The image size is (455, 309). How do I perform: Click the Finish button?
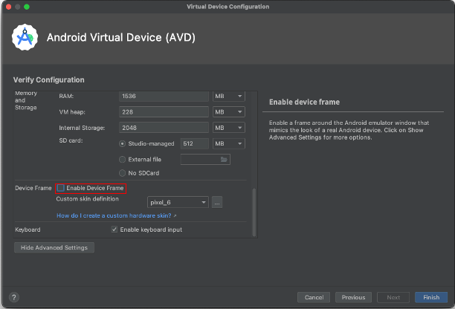tap(431, 297)
